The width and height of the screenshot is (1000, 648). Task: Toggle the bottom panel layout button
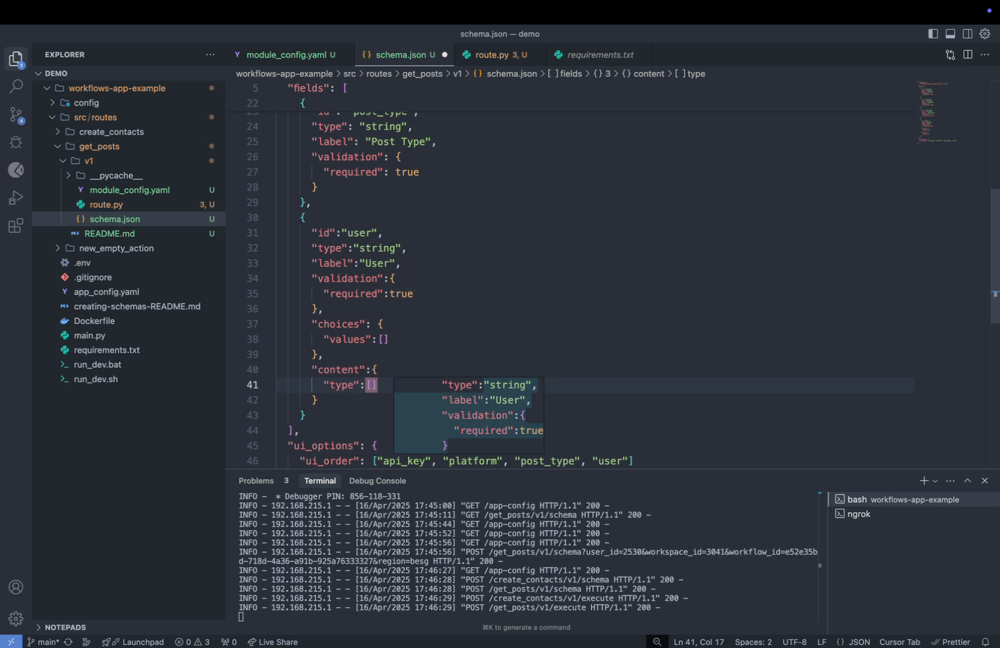coord(950,34)
